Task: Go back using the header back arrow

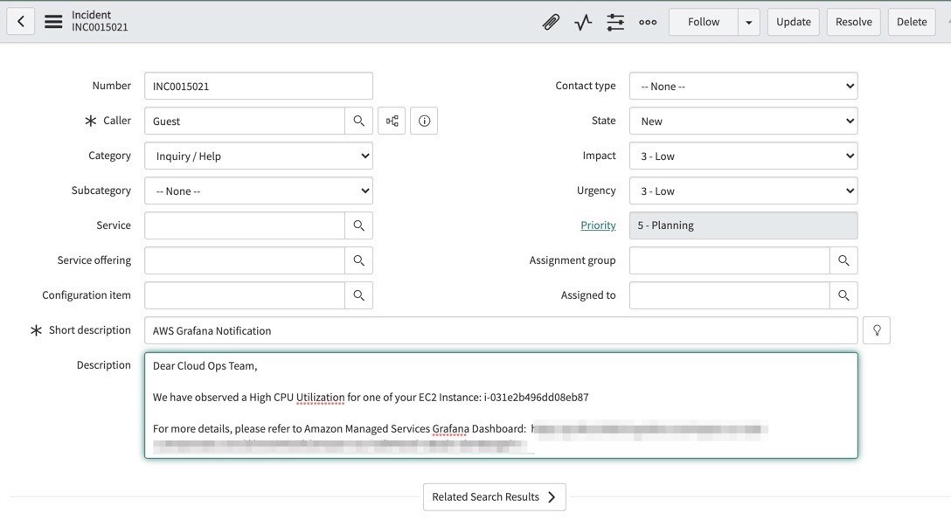Action: point(21,22)
